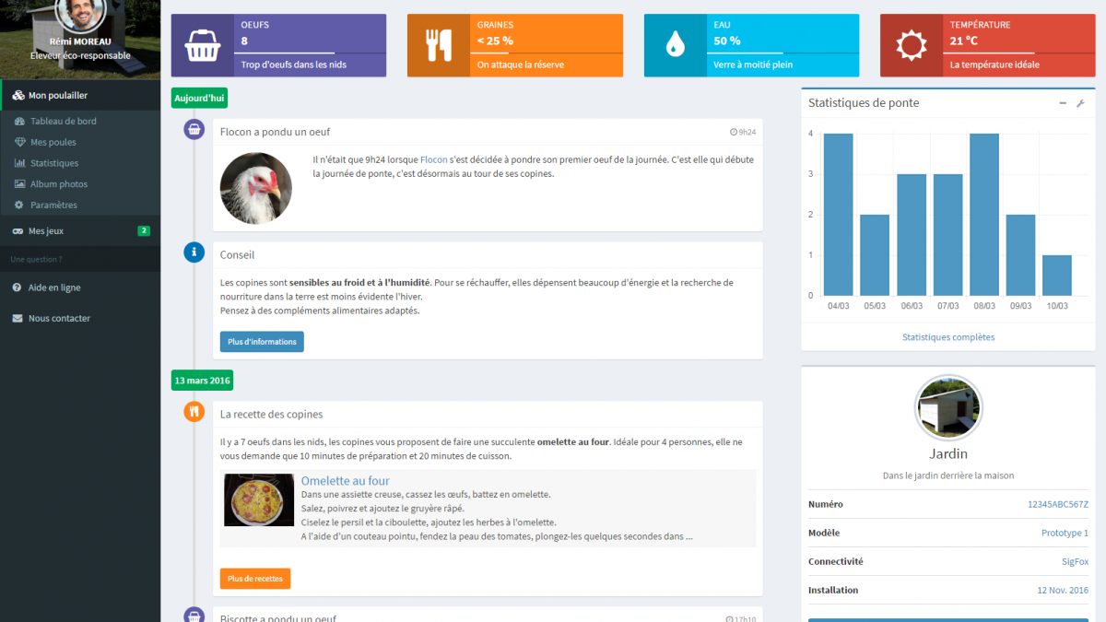Click the envelope icon for Nous contacter
The image size is (1106, 622).
tap(18, 319)
